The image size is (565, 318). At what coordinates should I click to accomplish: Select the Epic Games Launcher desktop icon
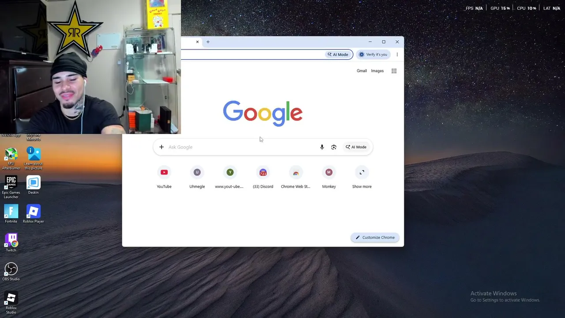point(11,187)
